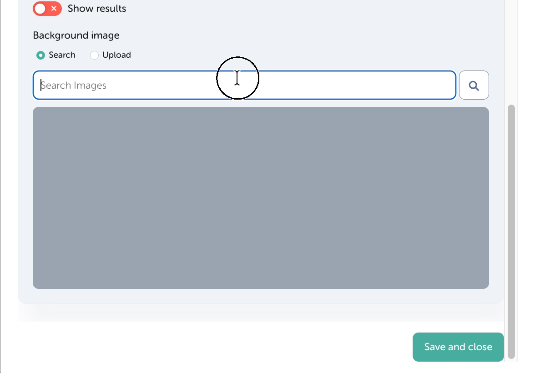Select the Upload radio button
Viewport: 535px width, 373px height.
(x=94, y=55)
